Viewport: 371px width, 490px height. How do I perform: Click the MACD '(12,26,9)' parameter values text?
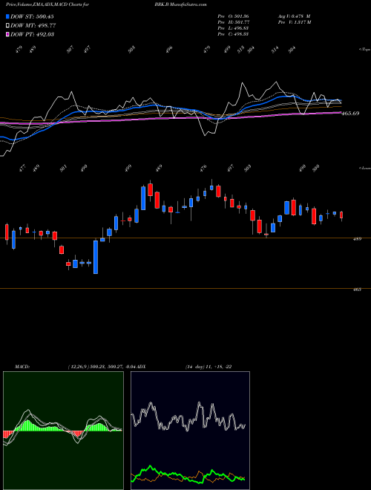pos(102,367)
